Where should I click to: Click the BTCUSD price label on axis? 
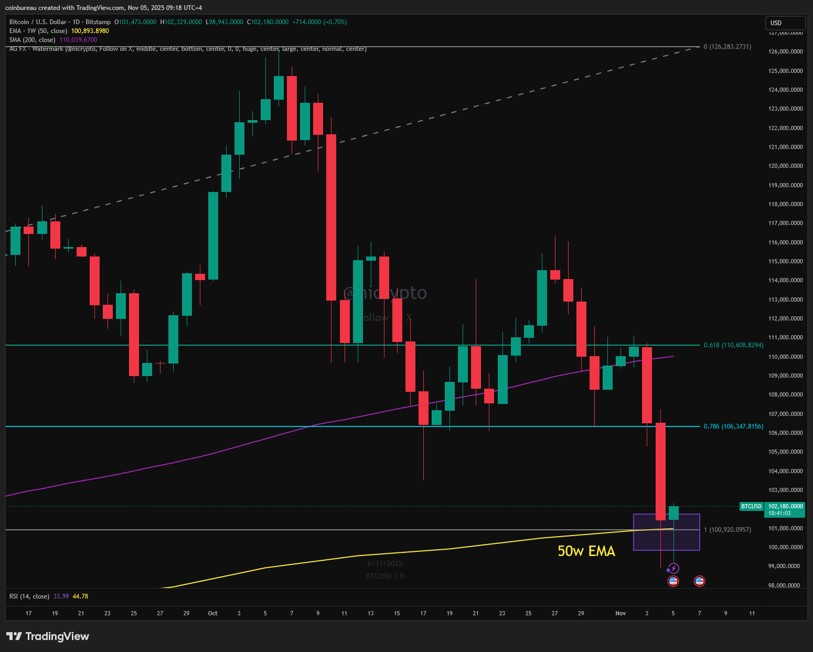point(751,507)
